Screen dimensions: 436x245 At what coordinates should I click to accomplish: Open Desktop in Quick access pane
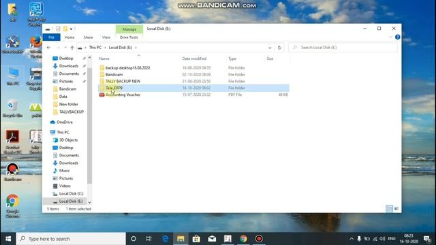[x=66, y=59]
